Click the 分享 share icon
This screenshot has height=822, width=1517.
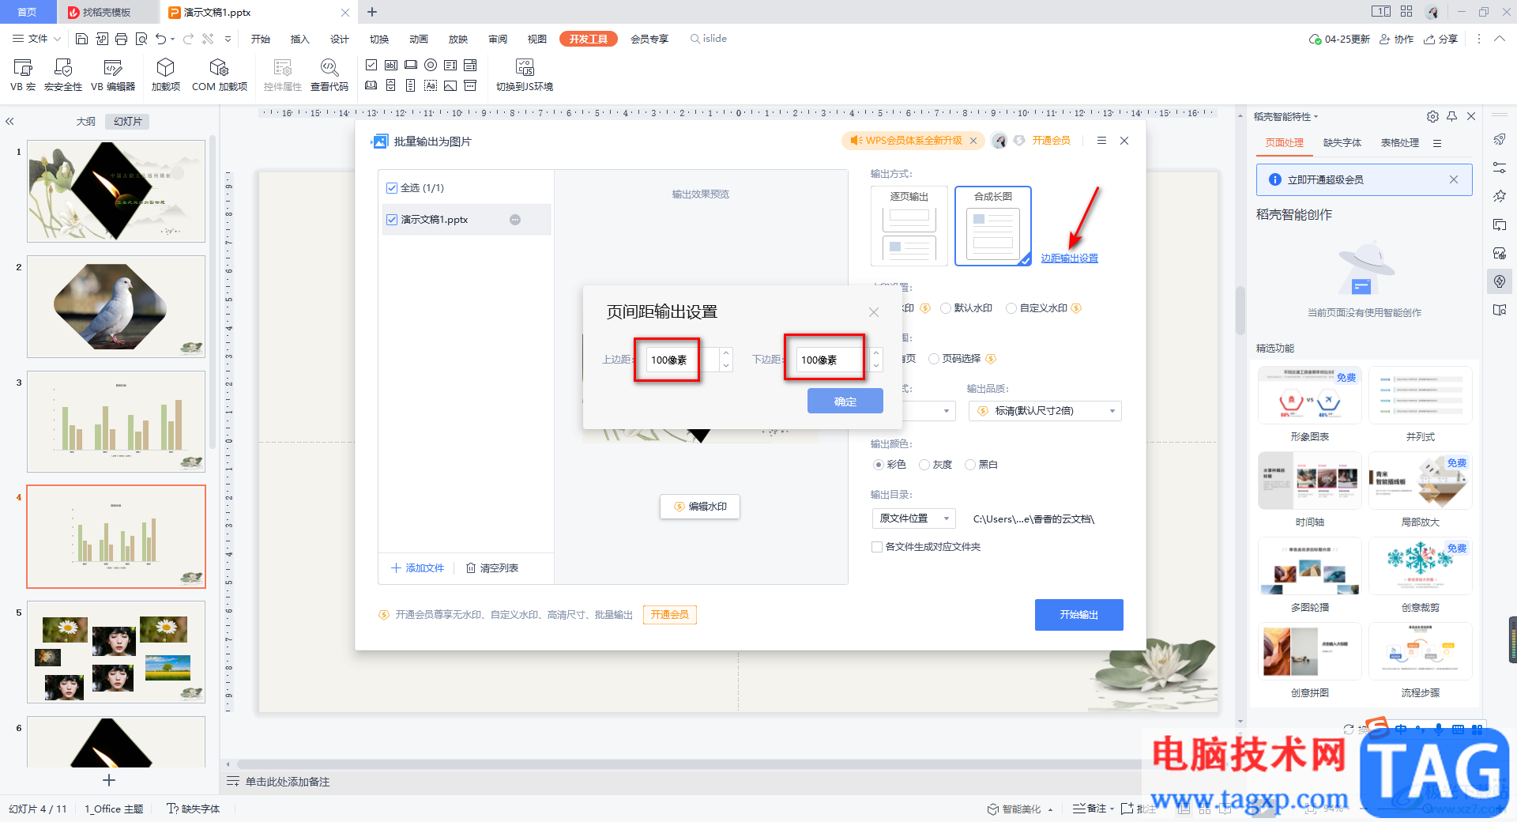[x=1441, y=39]
